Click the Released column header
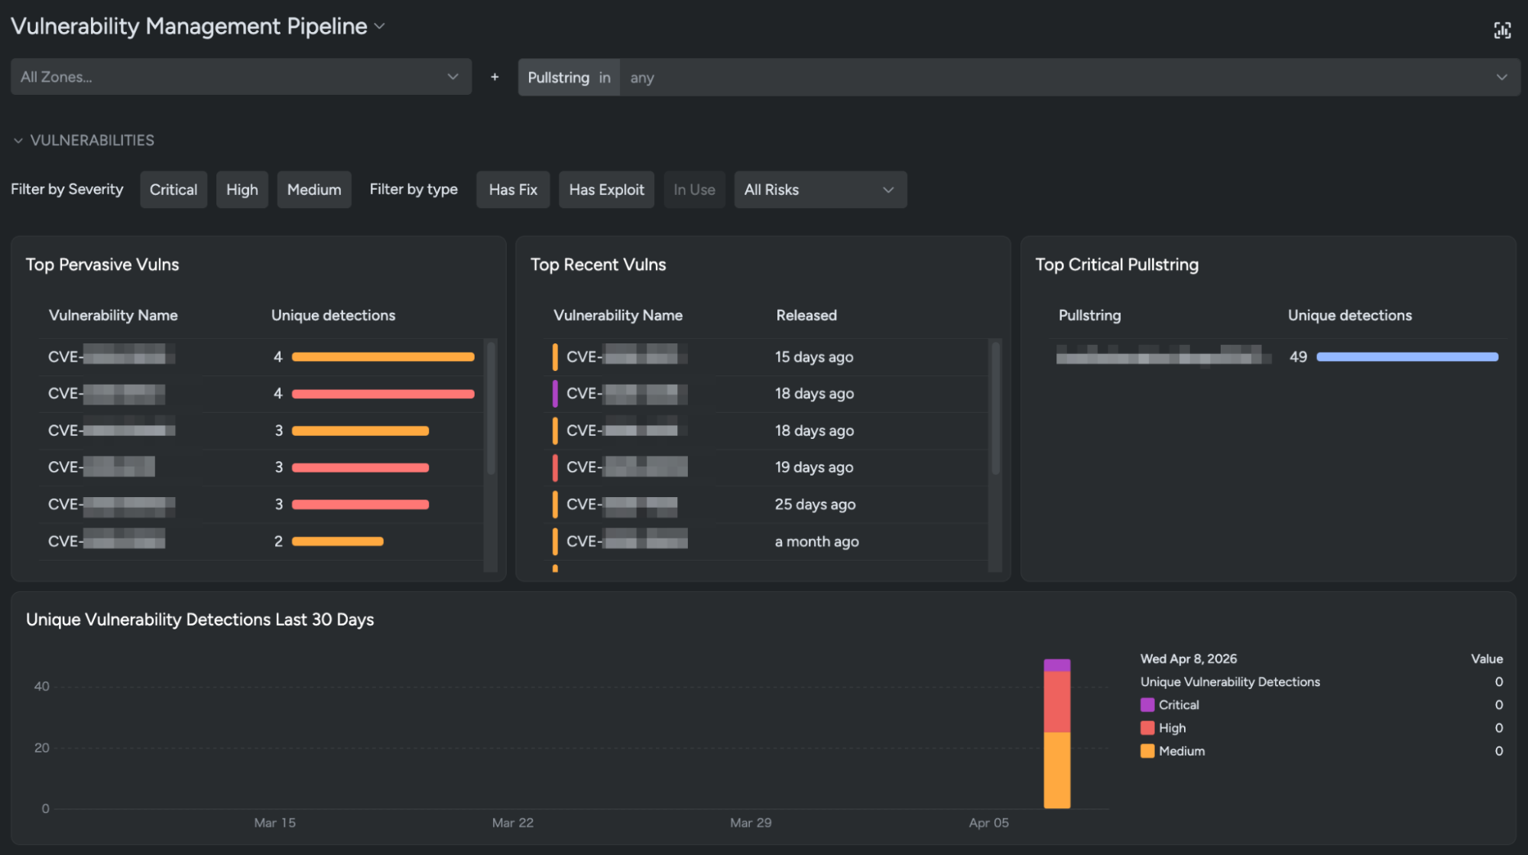 point(806,315)
